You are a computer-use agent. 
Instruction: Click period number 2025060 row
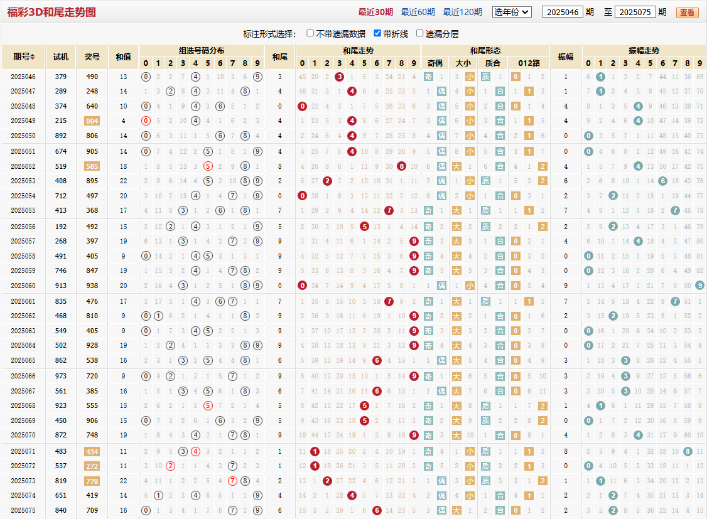point(23,286)
